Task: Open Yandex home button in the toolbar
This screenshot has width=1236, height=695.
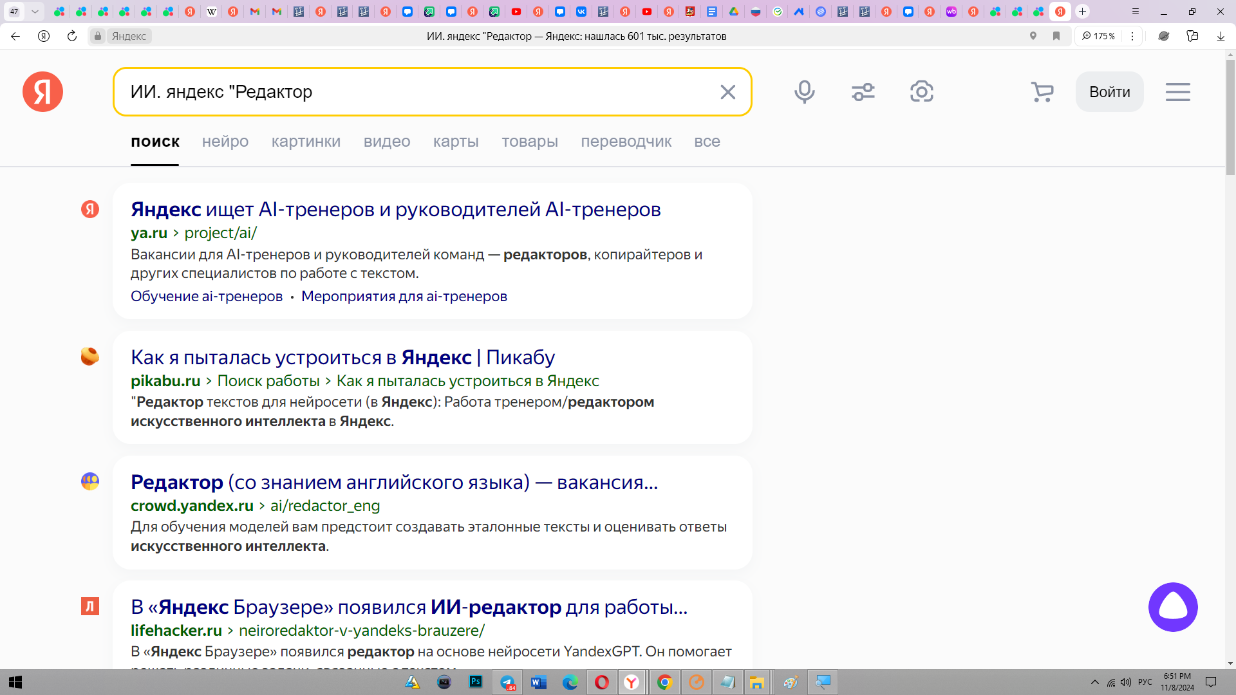Action: [x=44, y=36]
